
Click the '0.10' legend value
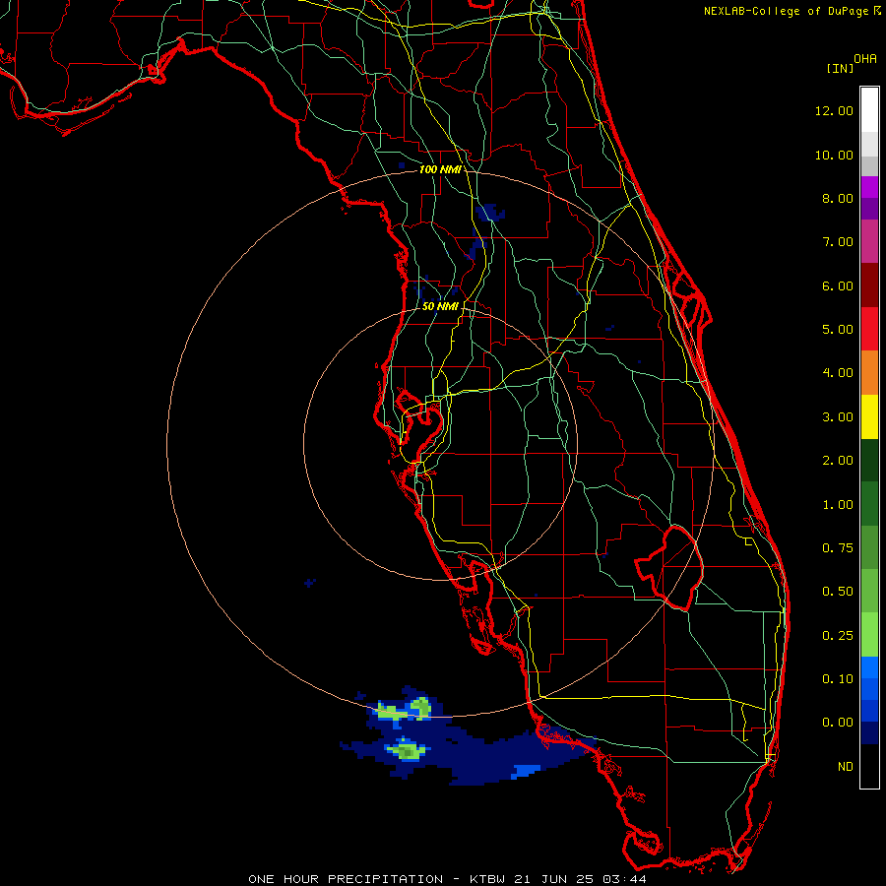pyautogui.click(x=838, y=679)
